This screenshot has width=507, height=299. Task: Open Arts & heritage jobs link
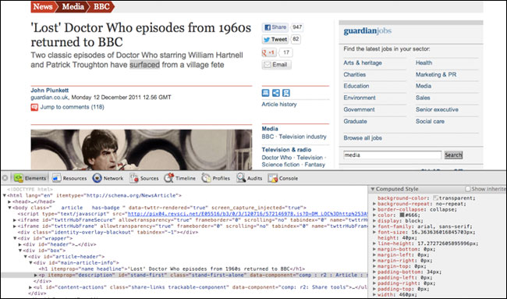pos(363,62)
